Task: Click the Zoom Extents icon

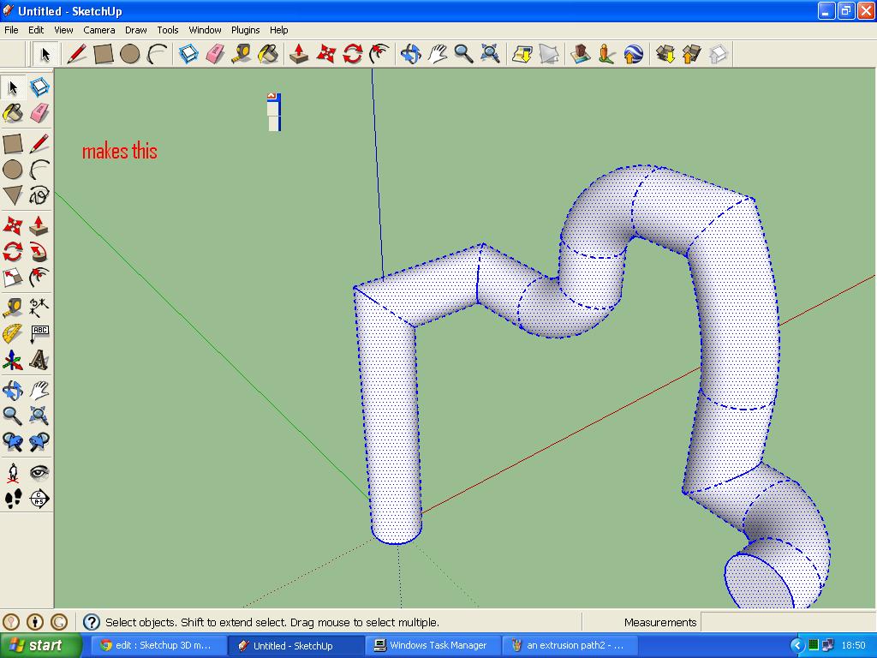Action: [489, 53]
